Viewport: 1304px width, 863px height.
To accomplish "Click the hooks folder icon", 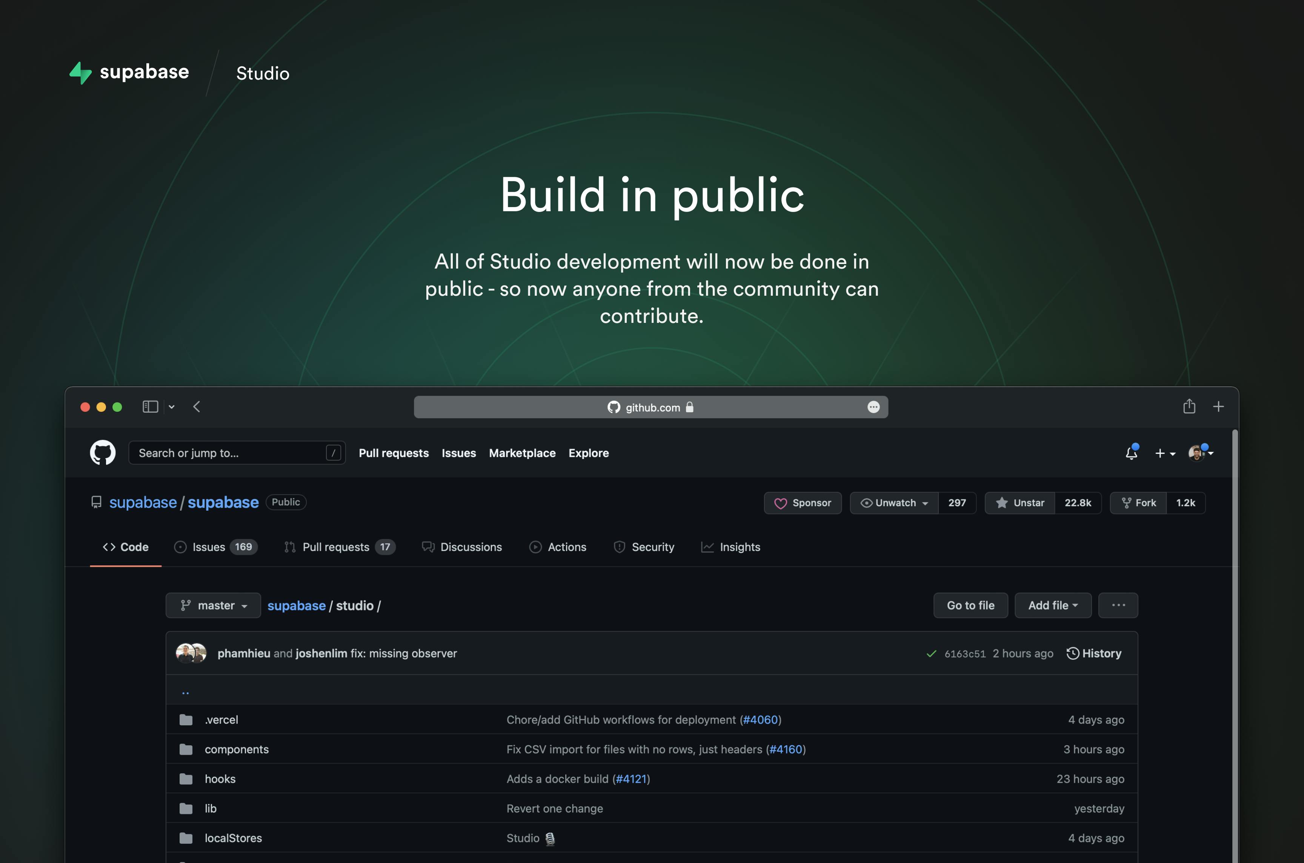I will point(186,779).
